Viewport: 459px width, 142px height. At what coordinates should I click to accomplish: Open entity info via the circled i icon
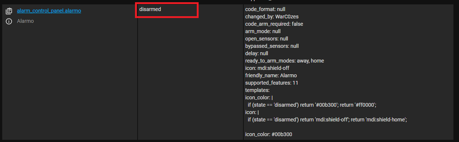(x=9, y=21)
